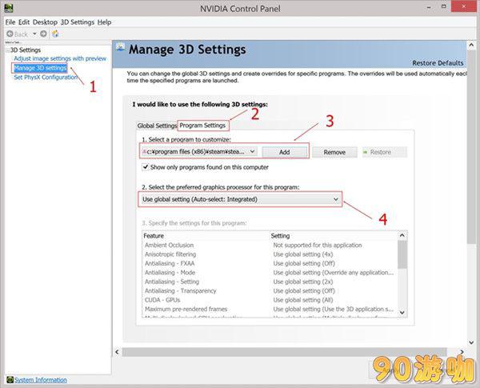Image resolution: width=480 pixels, height=388 pixels.
Task: Switch to the Global Settings tab
Action: pyautogui.click(x=157, y=126)
